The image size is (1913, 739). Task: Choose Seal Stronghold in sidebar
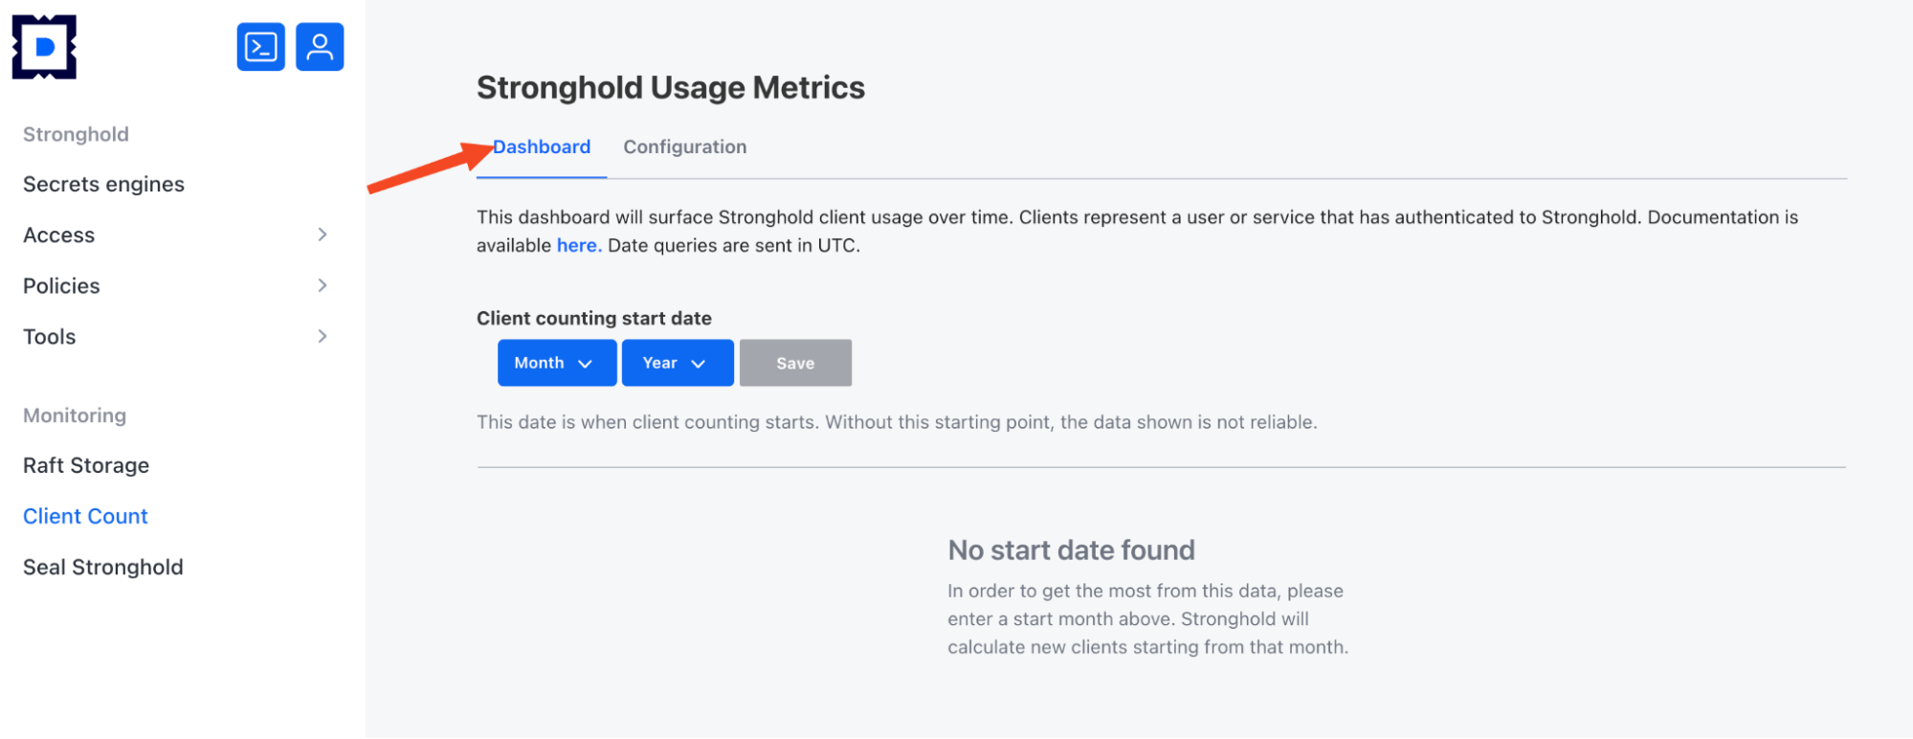(x=102, y=567)
